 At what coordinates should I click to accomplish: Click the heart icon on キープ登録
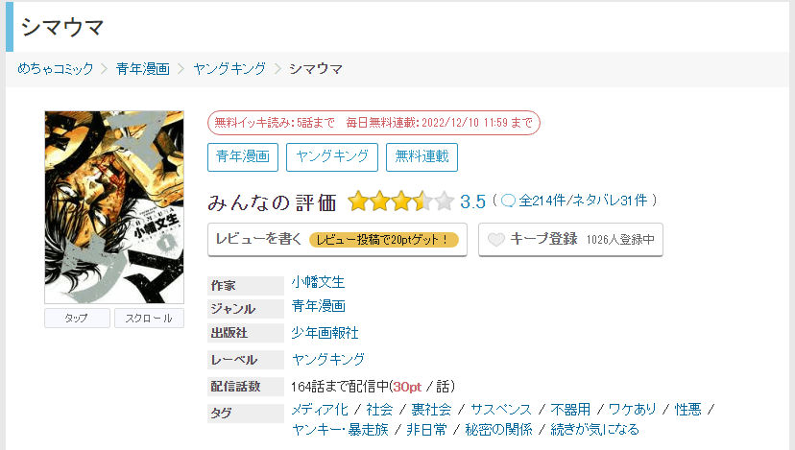coord(495,240)
